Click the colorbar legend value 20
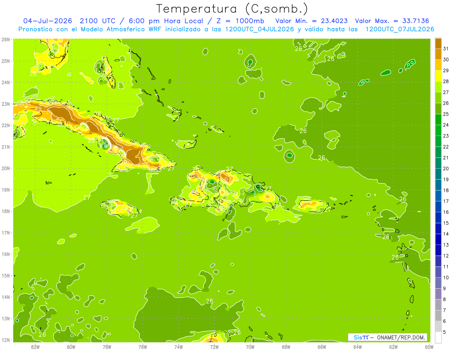456x352 pixels. point(446,169)
